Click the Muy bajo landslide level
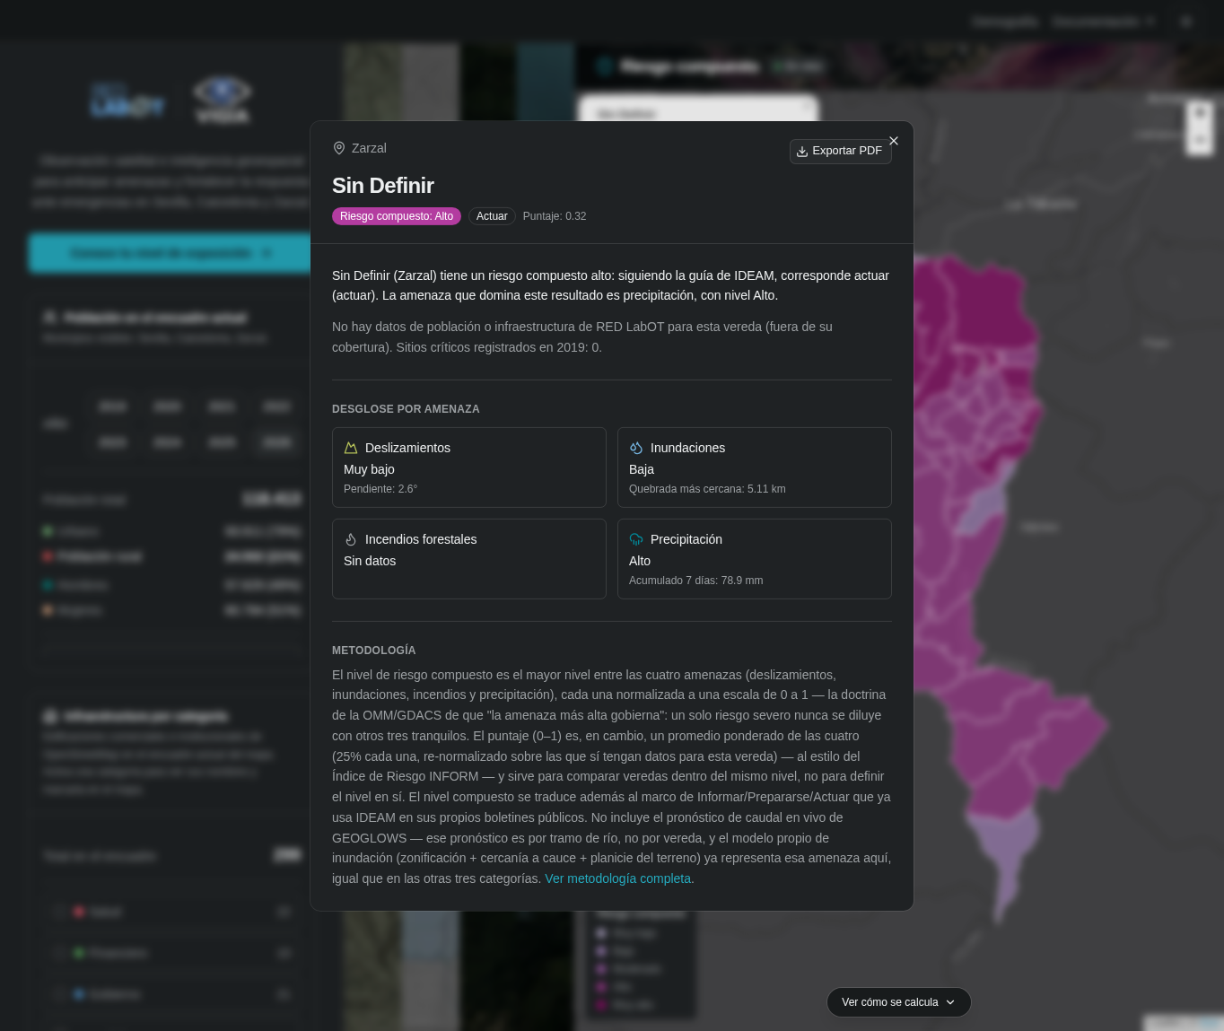 coord(369,469)
